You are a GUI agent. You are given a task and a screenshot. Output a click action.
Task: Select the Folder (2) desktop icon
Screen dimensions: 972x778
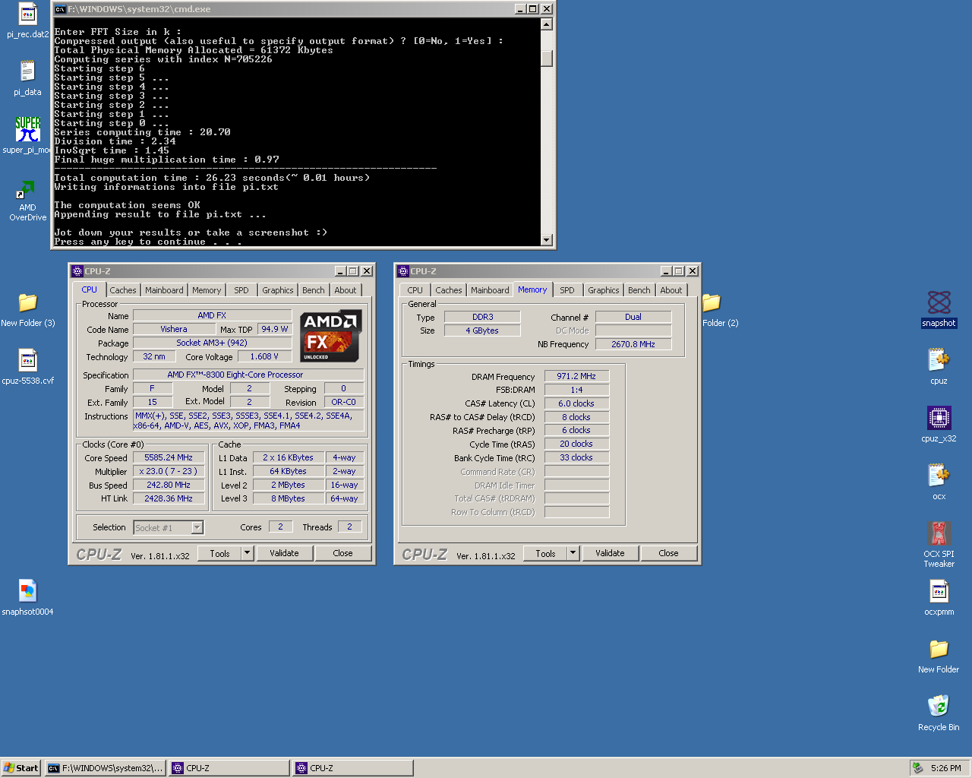coord(712,302)
